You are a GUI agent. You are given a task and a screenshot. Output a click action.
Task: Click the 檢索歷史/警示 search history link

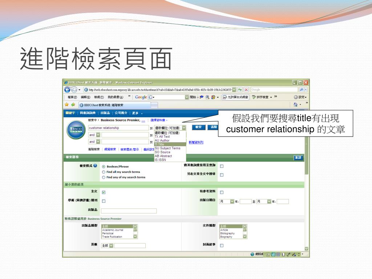130,149
